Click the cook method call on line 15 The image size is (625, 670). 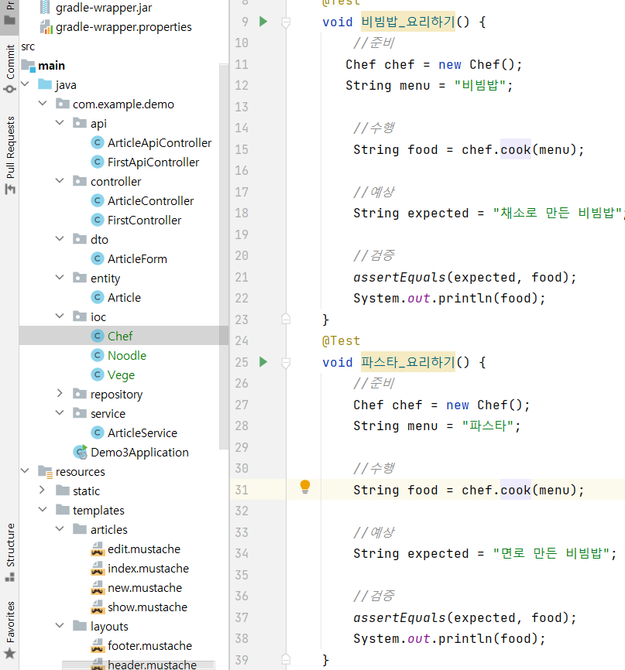click(x=516, y=149)
